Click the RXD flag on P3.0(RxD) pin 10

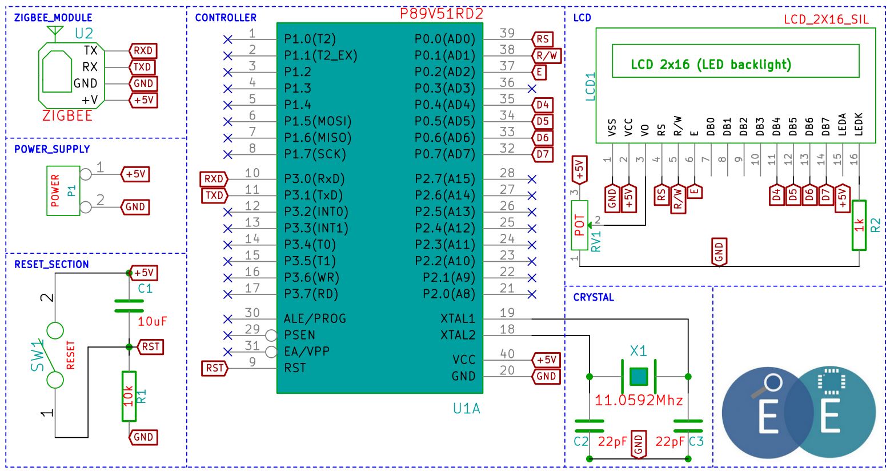pos(214,179)
